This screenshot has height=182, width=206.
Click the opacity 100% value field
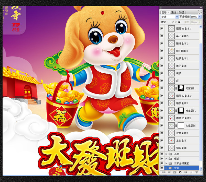(194, 17)
